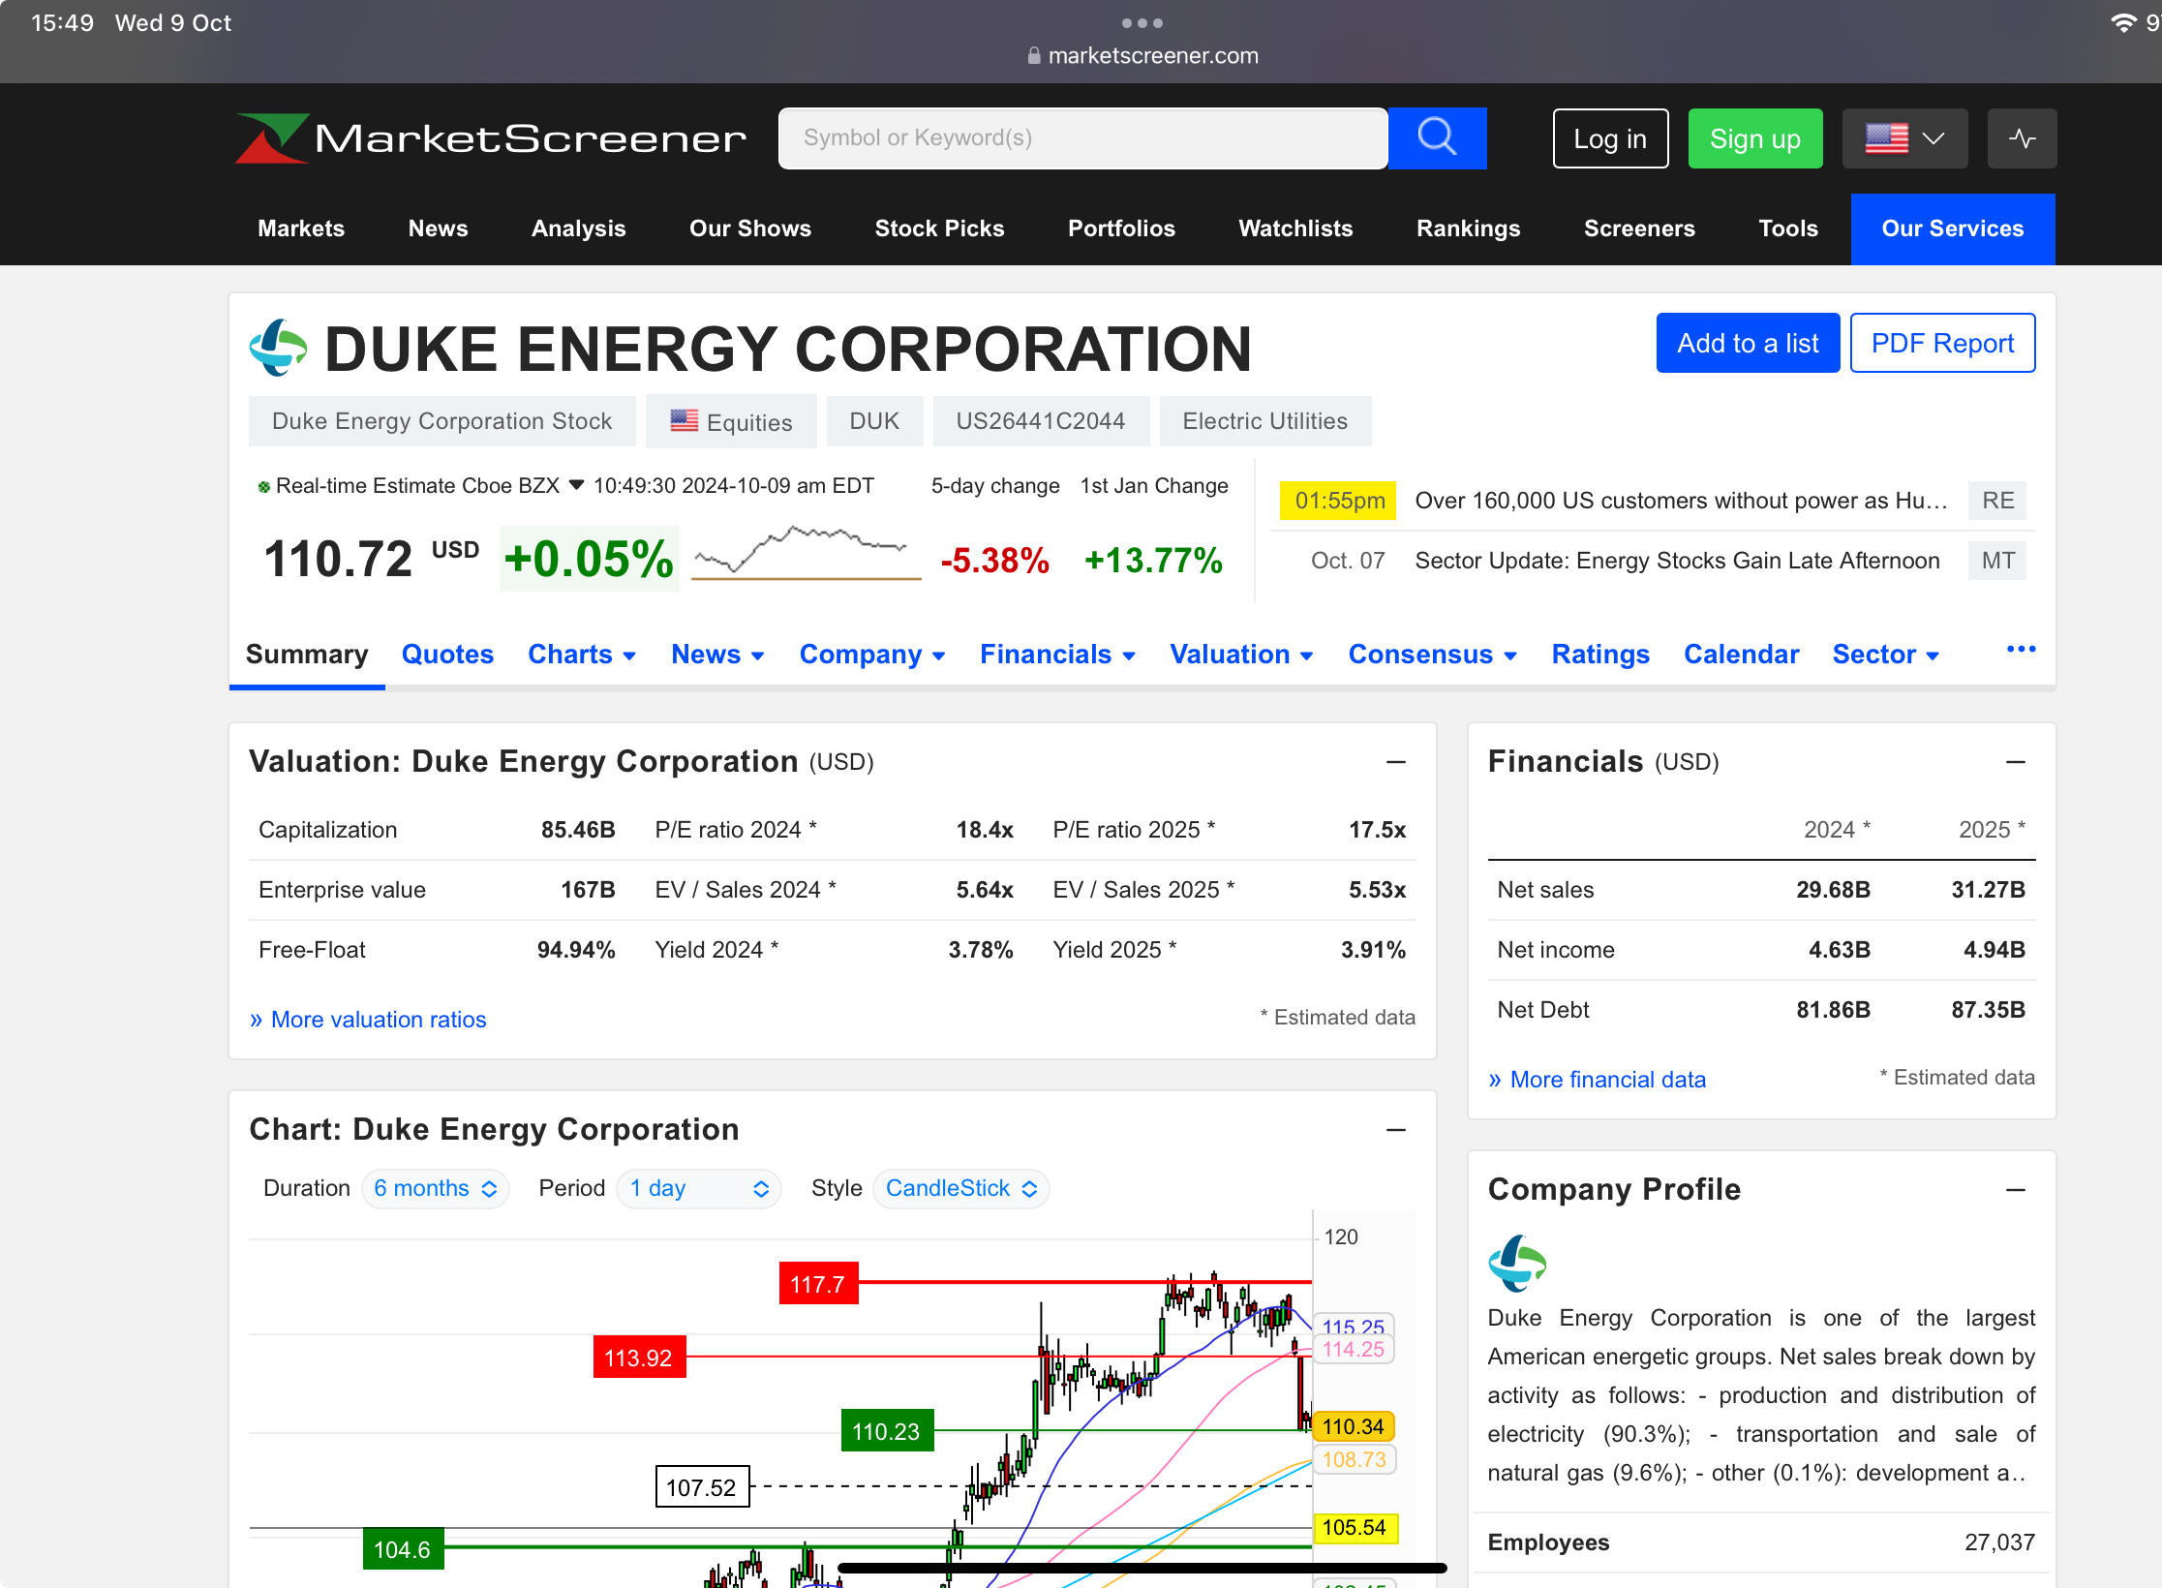The height and width of the screenshot is (1588, 2162).
Task: Click the 113.92 red level label
Action: pyautogui.click(x=639, y=1358)
